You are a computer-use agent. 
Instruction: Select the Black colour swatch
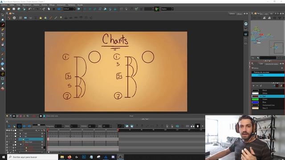pyautogui.click(x=255, y=90)
